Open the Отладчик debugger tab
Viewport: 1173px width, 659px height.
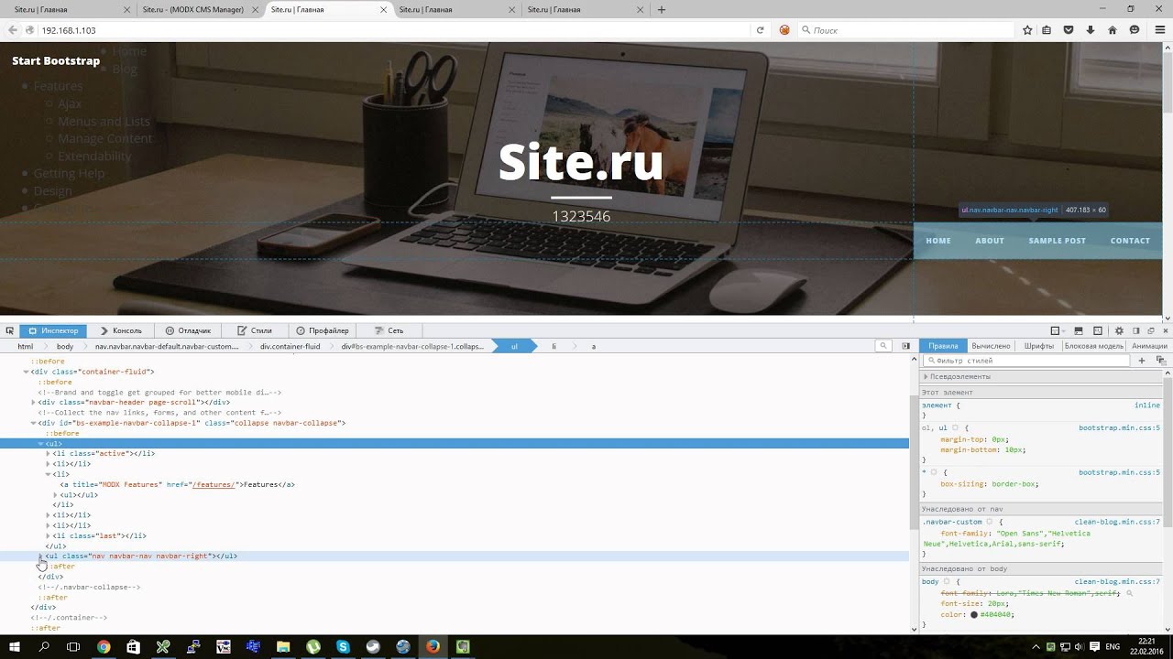(188, 330)
